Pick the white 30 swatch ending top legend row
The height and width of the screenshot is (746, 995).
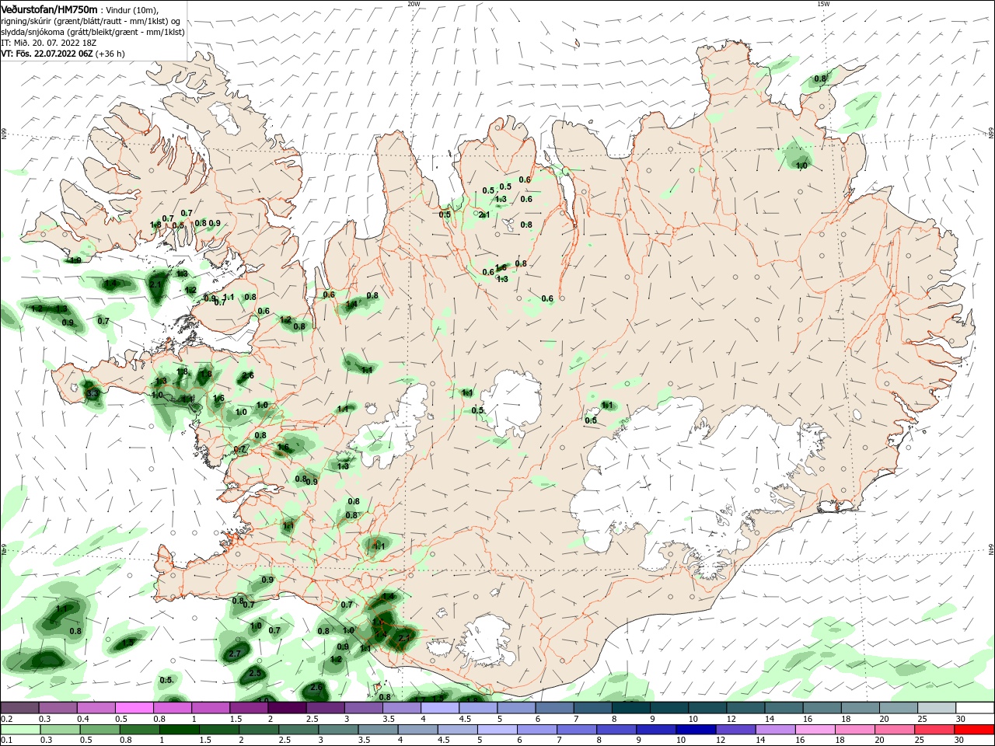tap(975, 708)
